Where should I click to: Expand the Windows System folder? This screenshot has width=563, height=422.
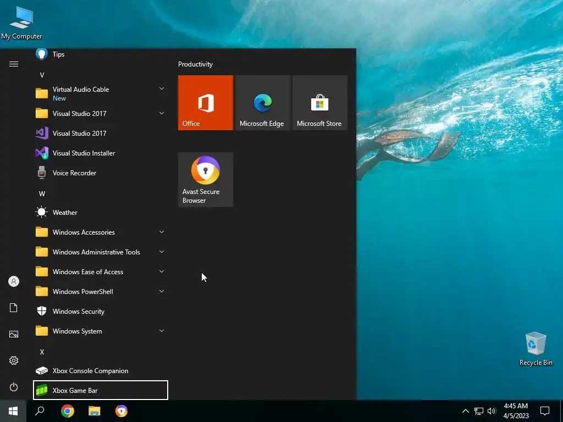coord(162,331)
